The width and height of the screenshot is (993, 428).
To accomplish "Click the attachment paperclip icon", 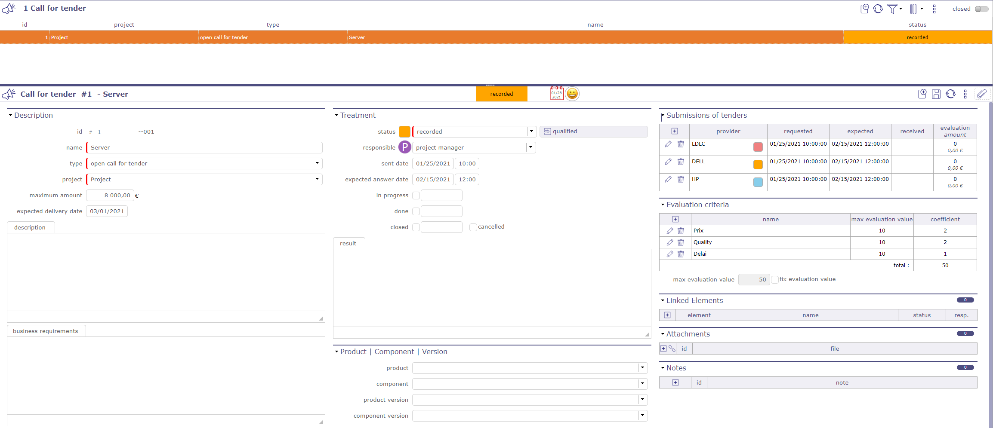I will tap(981, 94).
